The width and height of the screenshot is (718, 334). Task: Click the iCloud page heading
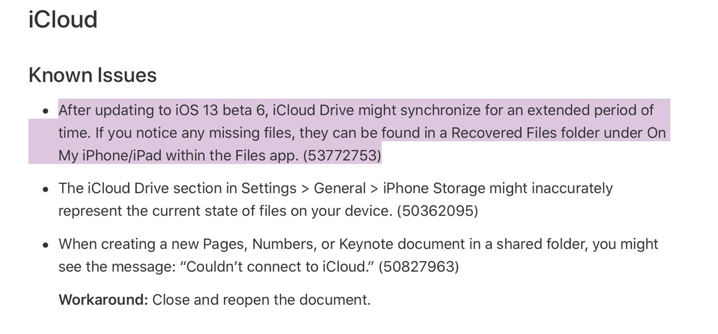(x=63, y=19)
